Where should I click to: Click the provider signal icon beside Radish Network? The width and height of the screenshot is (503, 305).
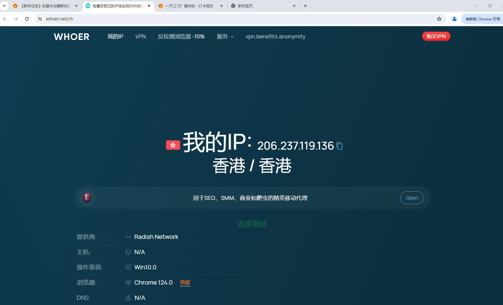tap(128, 237)
